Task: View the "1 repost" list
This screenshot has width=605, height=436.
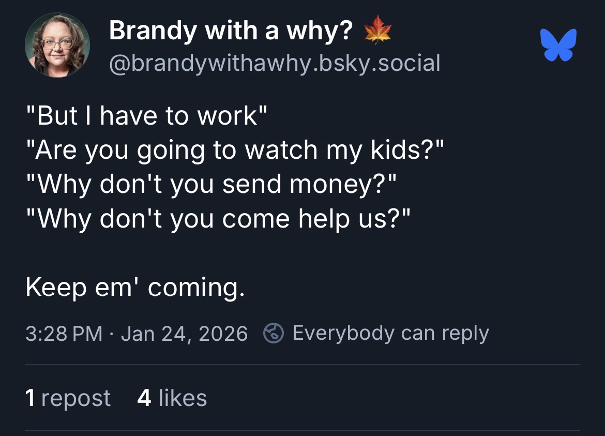Action: 68,398
